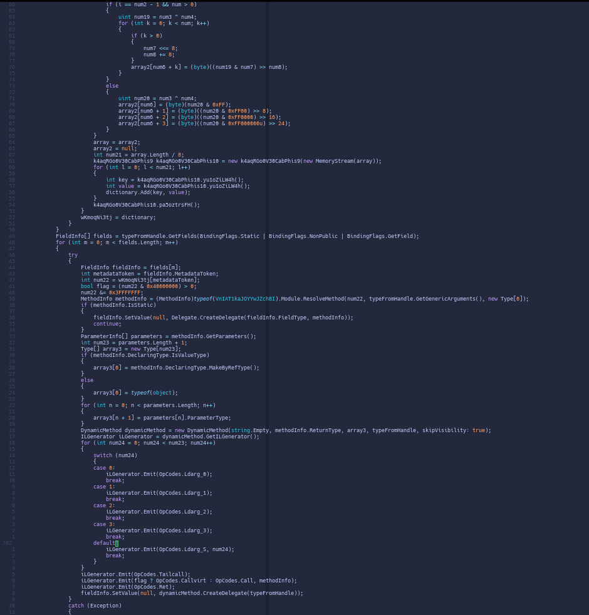Click 'ParameterInfo[] parameters = methodInfo.GetParameters();'
Image resolution: width=589 pixels, height=615 pixels.
[169, 337]
